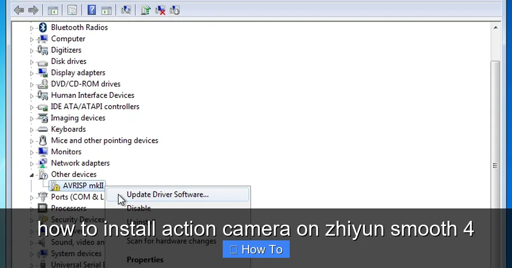Choose Disable in the context menu
512x268 pixels.
coord(139,208)
